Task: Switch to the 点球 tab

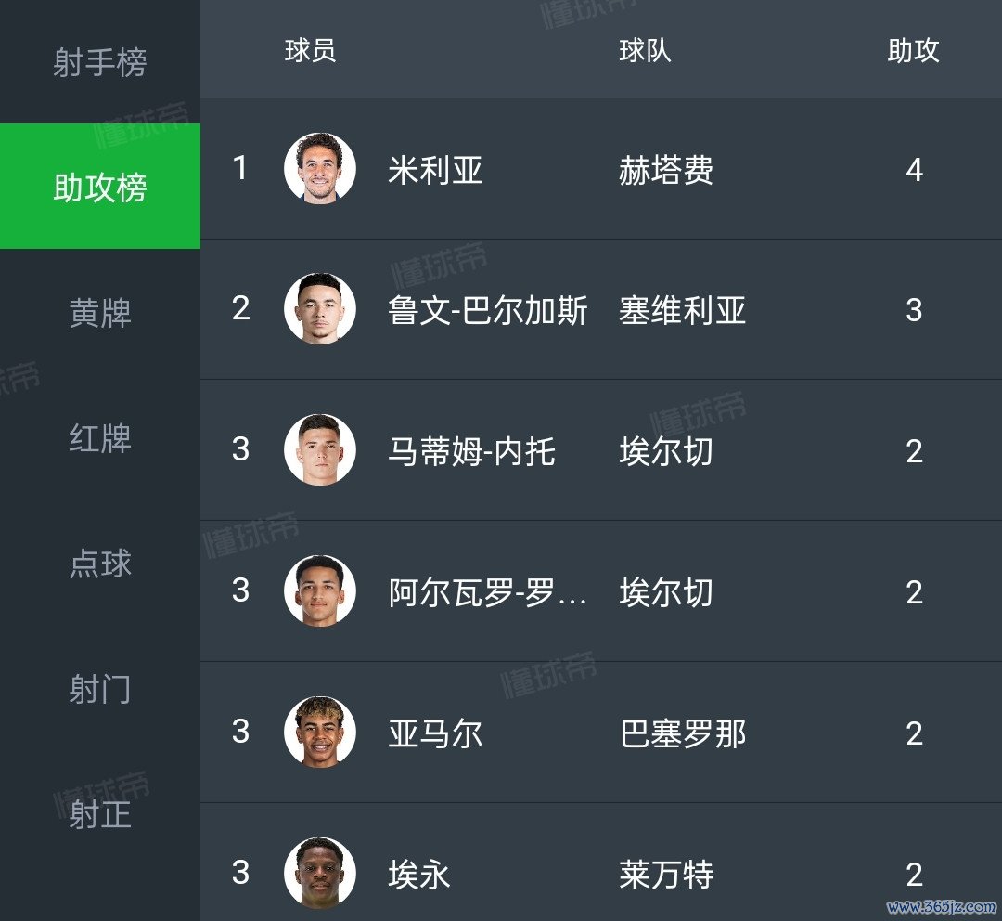Action: (x=99, y=564)
